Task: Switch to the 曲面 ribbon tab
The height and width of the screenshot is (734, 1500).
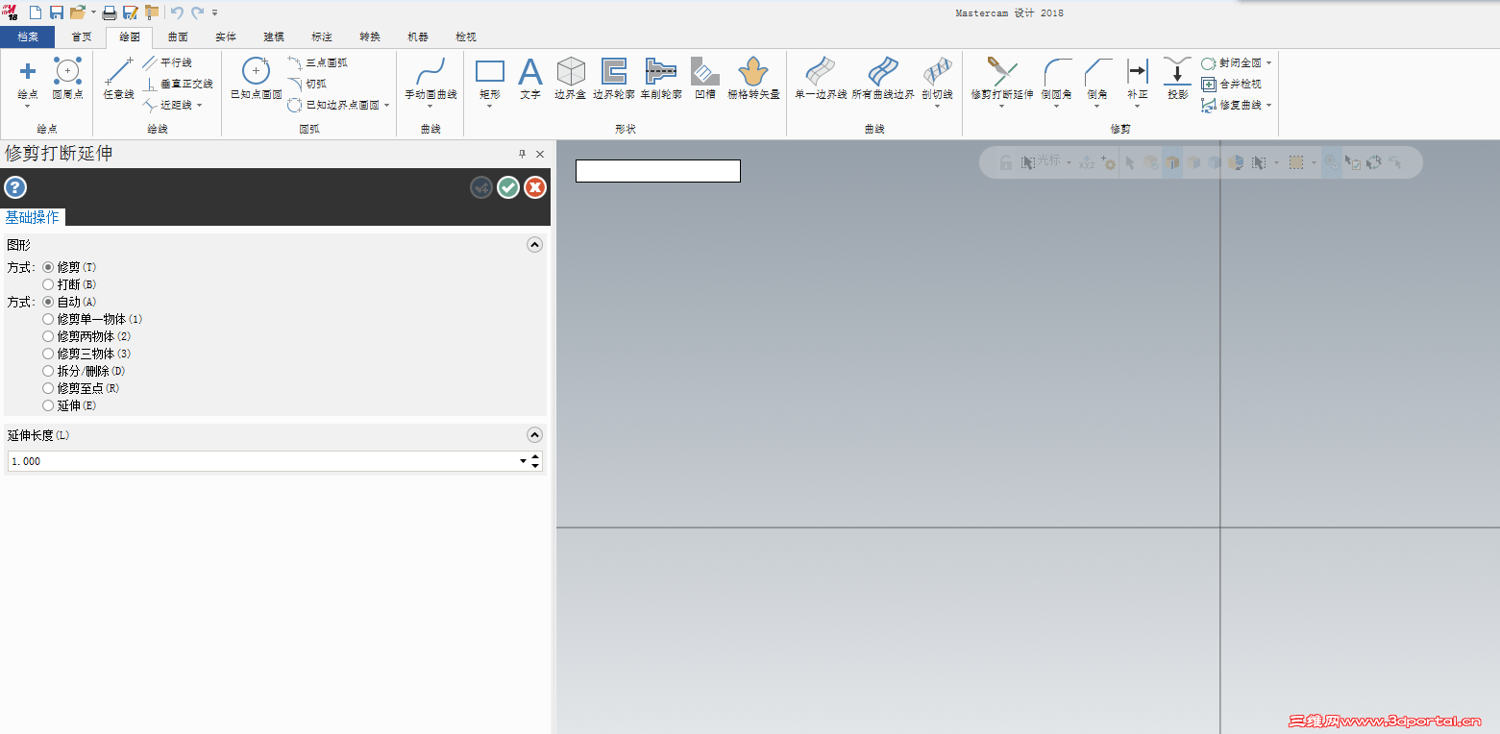Action: [x=178, y=37]
